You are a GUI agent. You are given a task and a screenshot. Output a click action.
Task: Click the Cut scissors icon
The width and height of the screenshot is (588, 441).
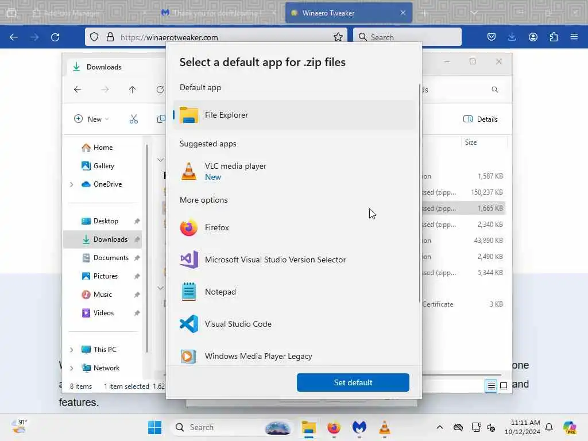click(133, 119)
